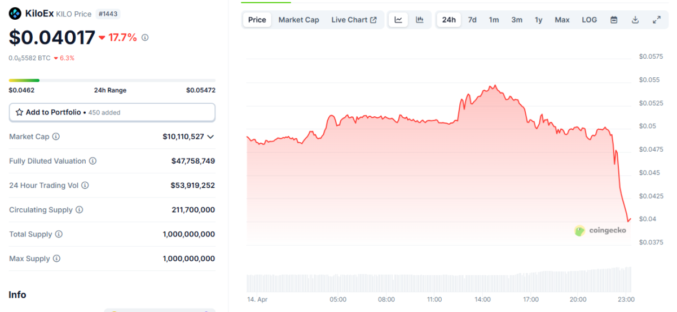Select 1m time range
The height and width of the screenshot is (312, 677).
click(494, 20)
